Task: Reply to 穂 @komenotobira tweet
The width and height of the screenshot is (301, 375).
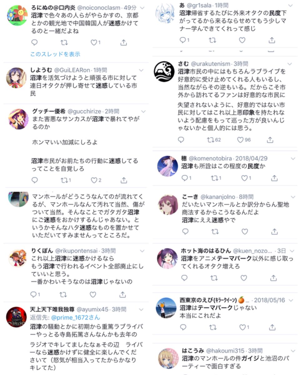Action: click(185, 178)
